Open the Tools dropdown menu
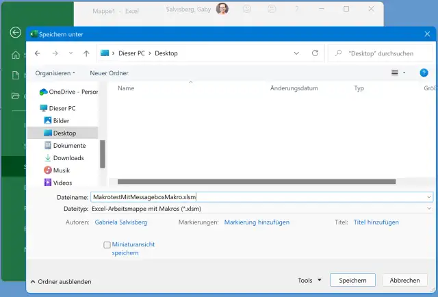This screenshot has width=438, height=297. tap(309, 280)
